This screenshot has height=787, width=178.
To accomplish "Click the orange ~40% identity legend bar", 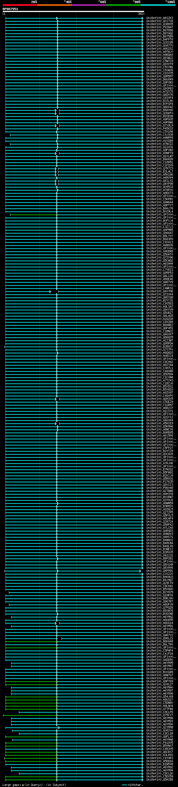I will click(x=55, y=5).
